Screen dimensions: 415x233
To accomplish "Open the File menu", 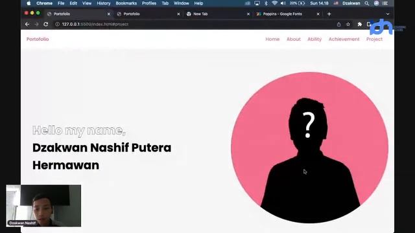I will click(x=61, y=3).
